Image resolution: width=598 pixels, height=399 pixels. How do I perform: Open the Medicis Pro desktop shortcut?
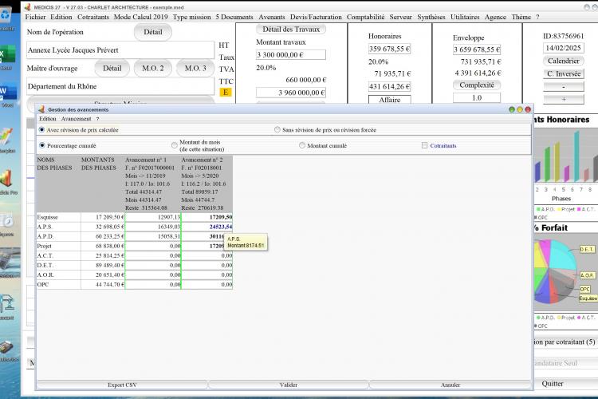coord(8,182)
